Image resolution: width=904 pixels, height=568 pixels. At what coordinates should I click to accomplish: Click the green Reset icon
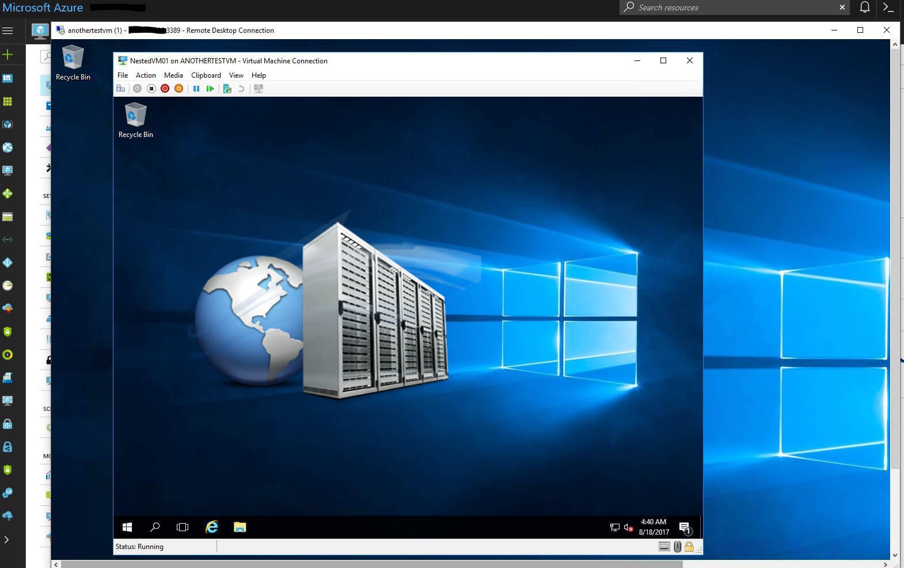[210, 89]
